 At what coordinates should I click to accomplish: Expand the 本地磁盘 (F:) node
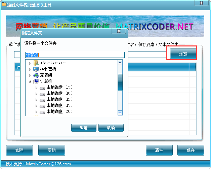pos(36,106)
